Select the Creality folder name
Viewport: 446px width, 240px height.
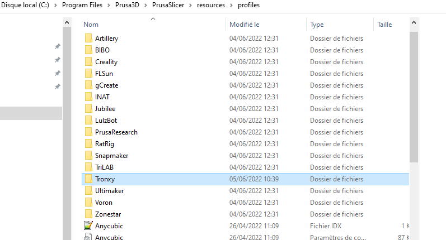[106, 62]
